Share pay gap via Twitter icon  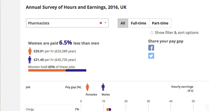(x=151, y=56)
